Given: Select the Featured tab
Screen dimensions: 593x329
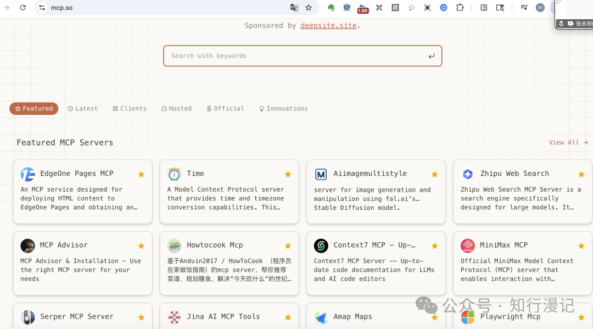Looking at the screenshot, I should click(x=33, y=109).
